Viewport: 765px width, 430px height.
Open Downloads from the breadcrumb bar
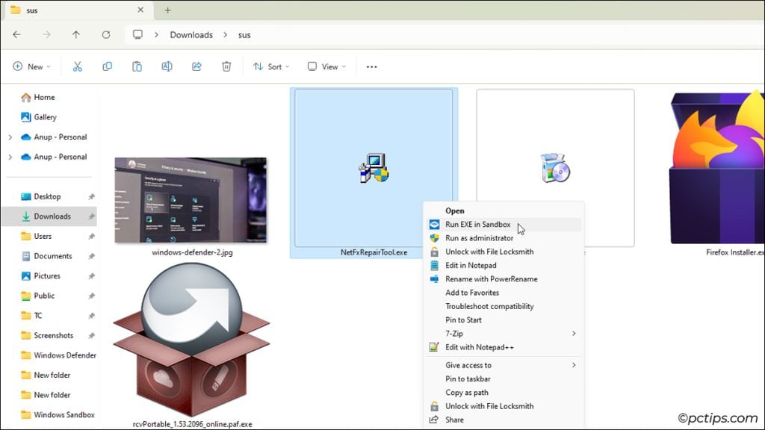point(191,34)
